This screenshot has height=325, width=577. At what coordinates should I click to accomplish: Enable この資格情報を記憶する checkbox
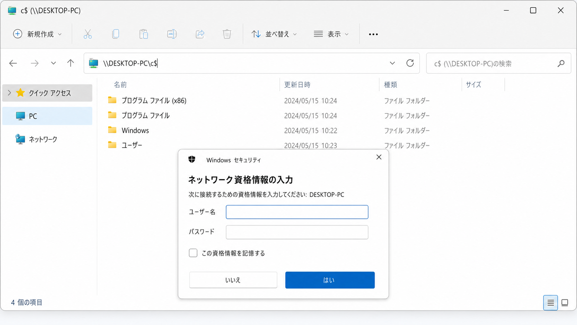tap(193, 253)
